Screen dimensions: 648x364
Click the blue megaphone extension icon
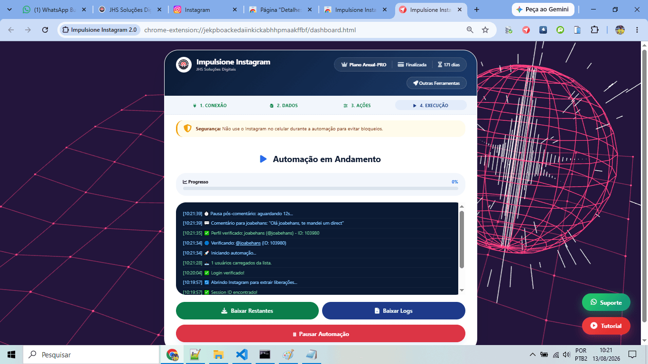[x=543, y=30]
